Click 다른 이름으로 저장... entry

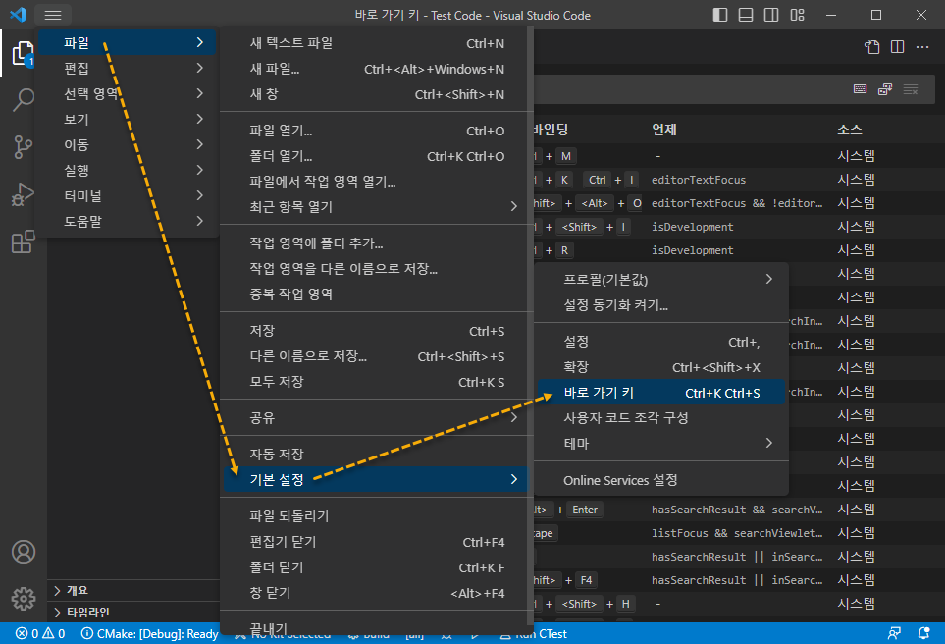point(376,356)
